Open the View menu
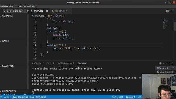The width and height of the screenshot is (176, 99). [x=11, y=6]
